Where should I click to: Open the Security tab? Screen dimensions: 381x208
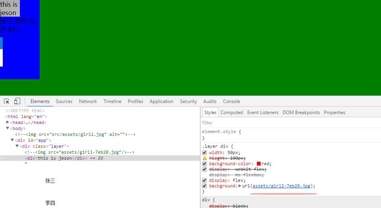click(x=188, y=101)
